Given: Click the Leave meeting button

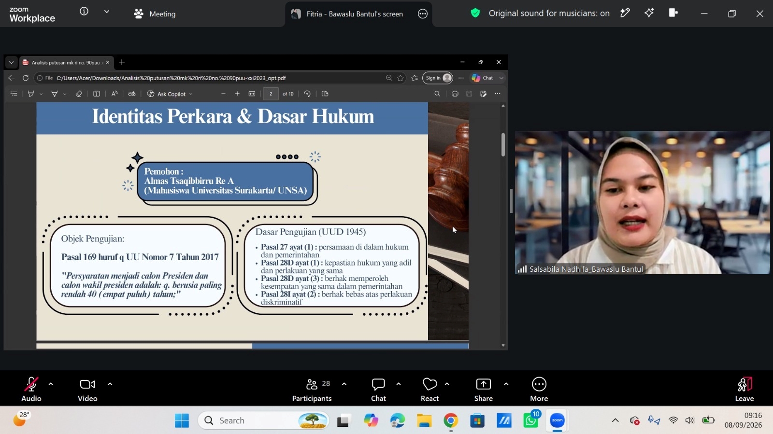Looking at the screenshot, I should 744,389.
